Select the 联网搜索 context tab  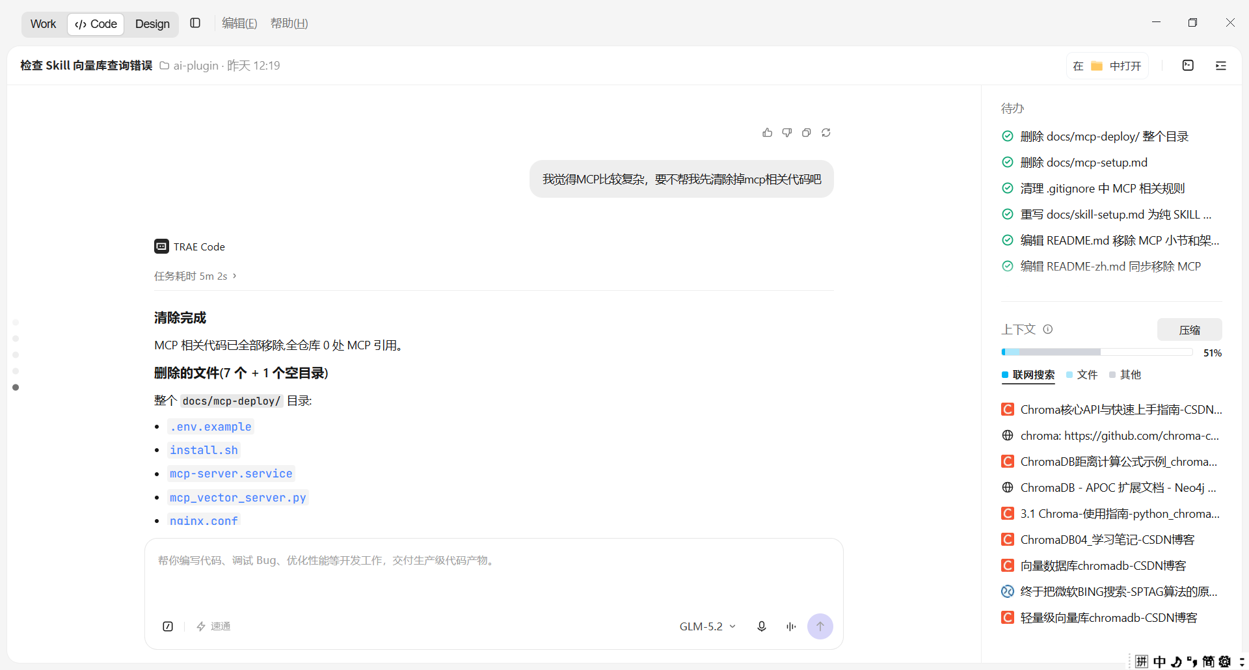(1028, 375)
